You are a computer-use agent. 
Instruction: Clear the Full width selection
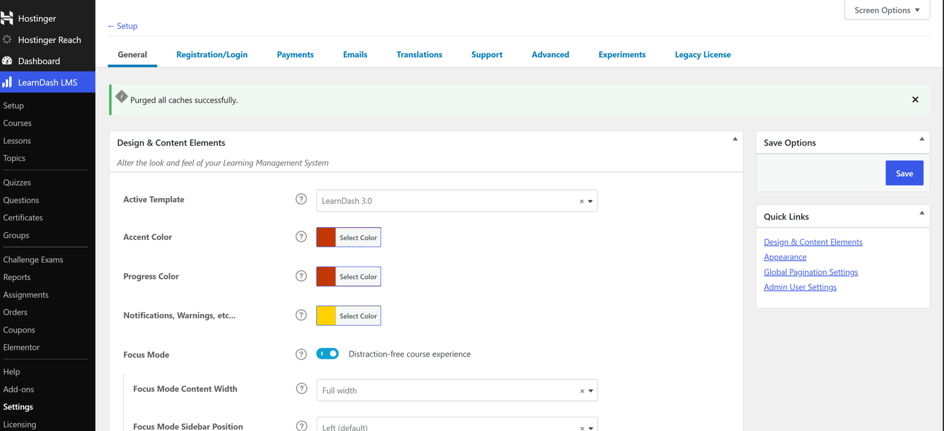[582, 391]
